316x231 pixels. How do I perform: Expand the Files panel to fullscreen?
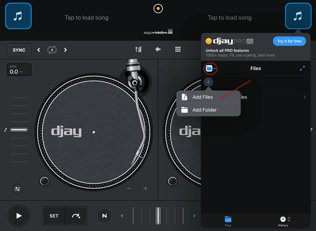pyautogui.click(x=302, y=69)
